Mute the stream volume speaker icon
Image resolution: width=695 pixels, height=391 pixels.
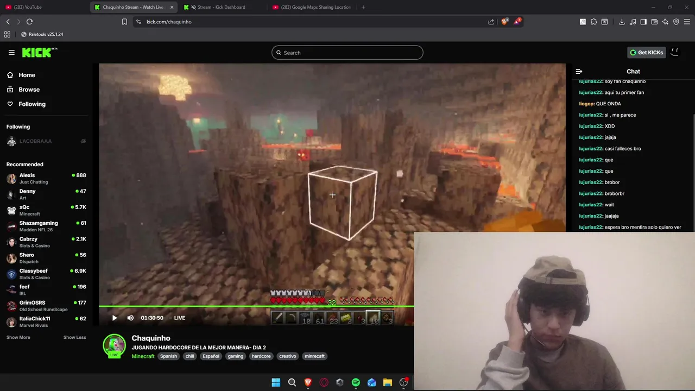[x=130, y=318]
